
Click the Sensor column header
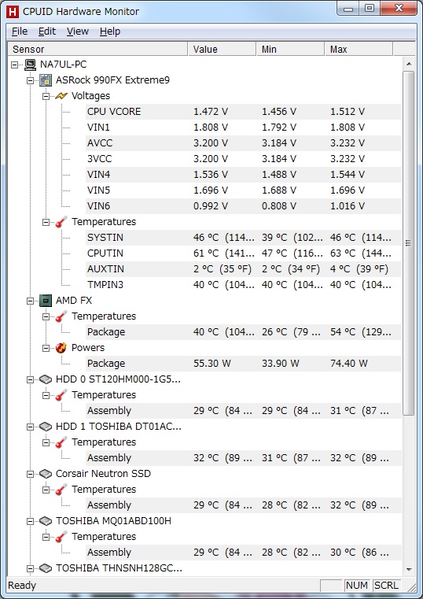coord(97,50)
